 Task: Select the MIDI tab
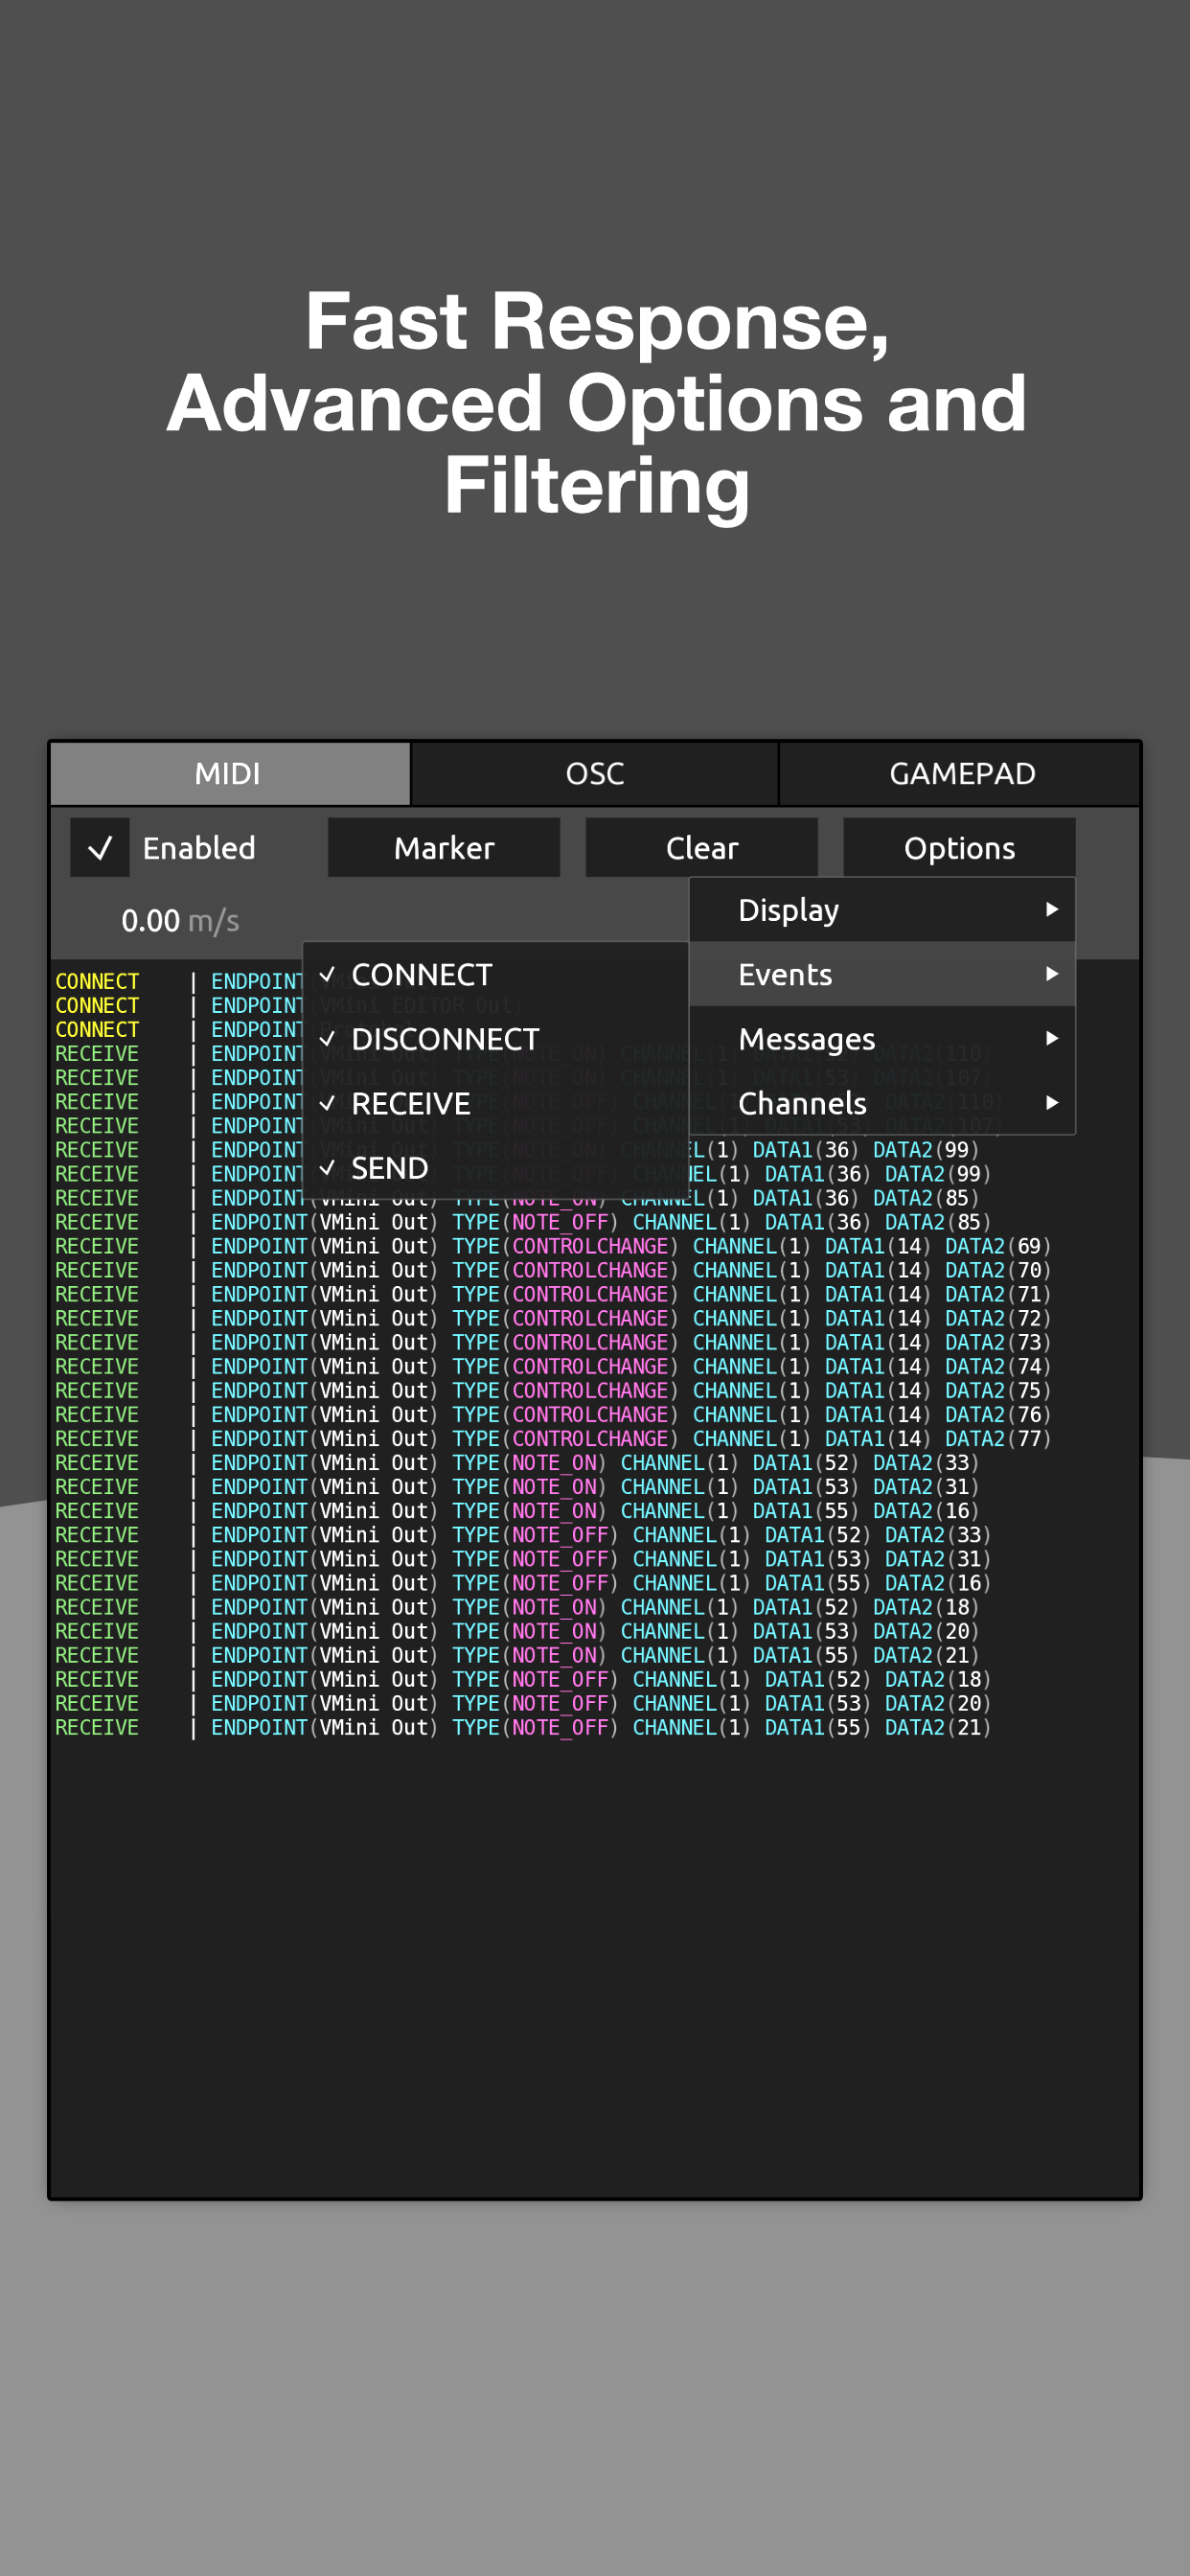[229, 774]
